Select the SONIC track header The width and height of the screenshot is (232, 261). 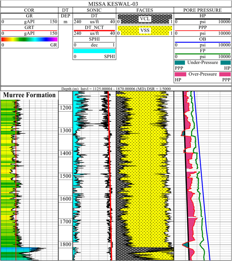coord(94,10)
